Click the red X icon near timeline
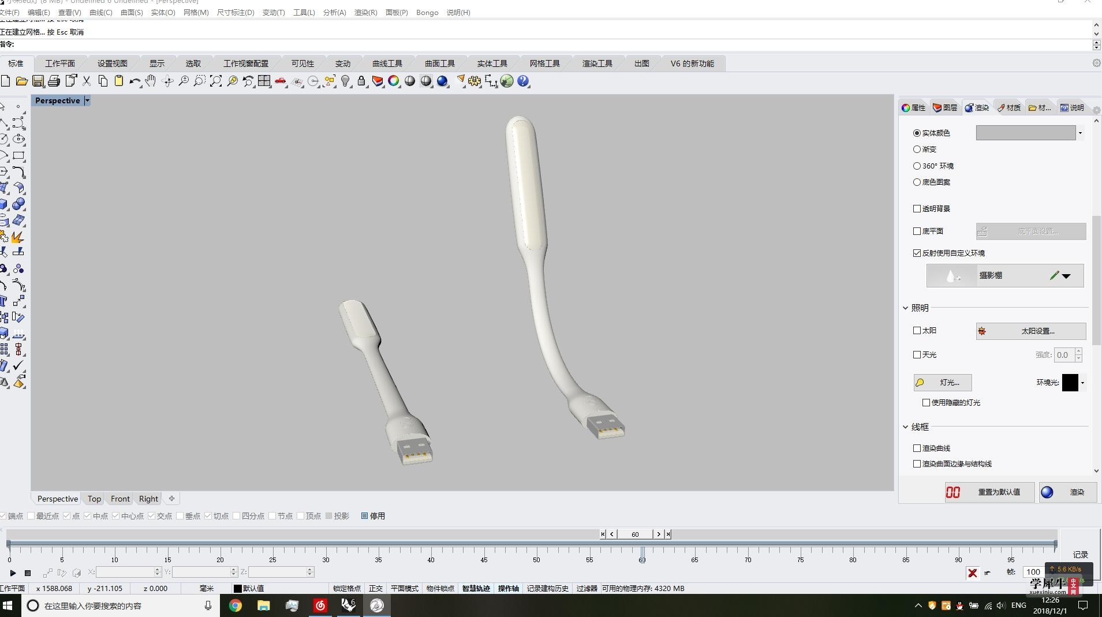Image resolution: width=1102 pixels, height=617 pixels. coord(972,573)
